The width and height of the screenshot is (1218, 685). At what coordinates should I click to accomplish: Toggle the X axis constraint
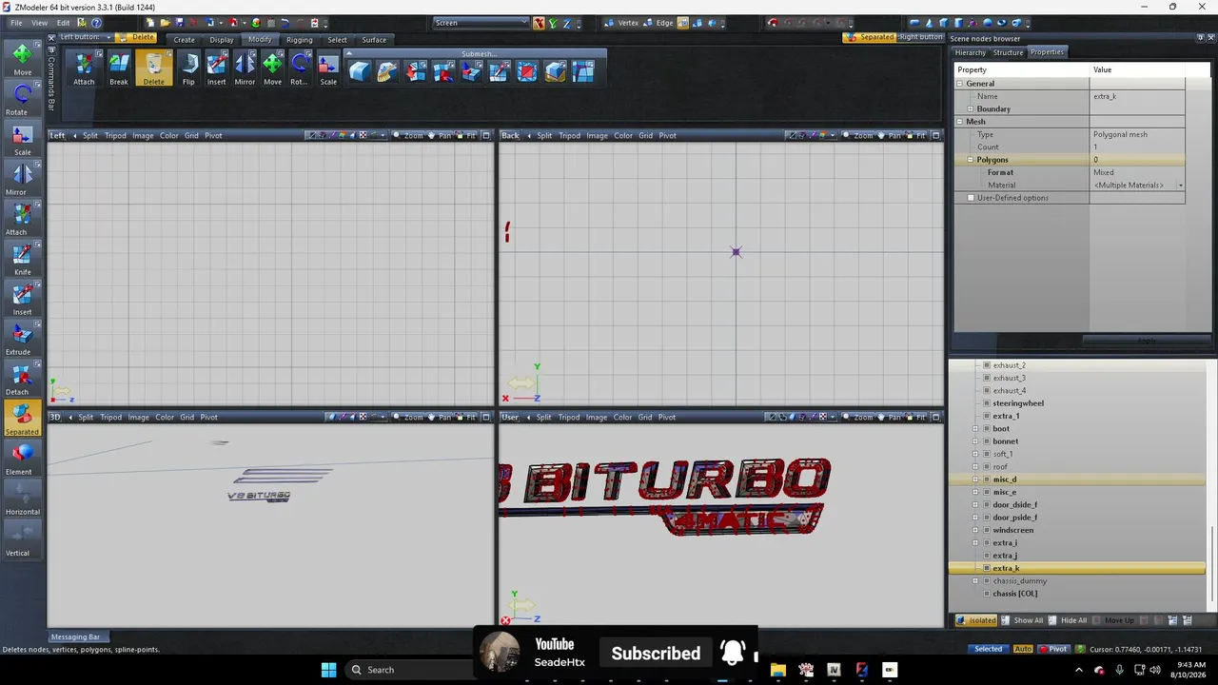(539, 23)
